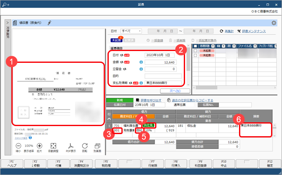Open the ファイル名 column filter dropdown
This screenshot has height=175, width=282.
(255, 46)
